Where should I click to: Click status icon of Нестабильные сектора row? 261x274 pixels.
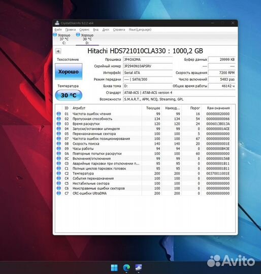(x=59, y=183)
